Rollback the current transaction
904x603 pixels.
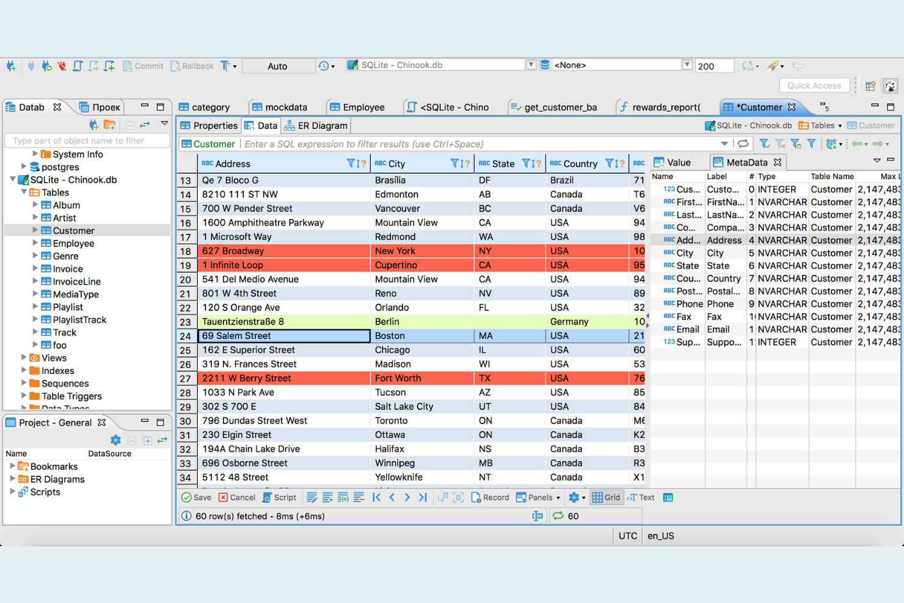[192, 65]
